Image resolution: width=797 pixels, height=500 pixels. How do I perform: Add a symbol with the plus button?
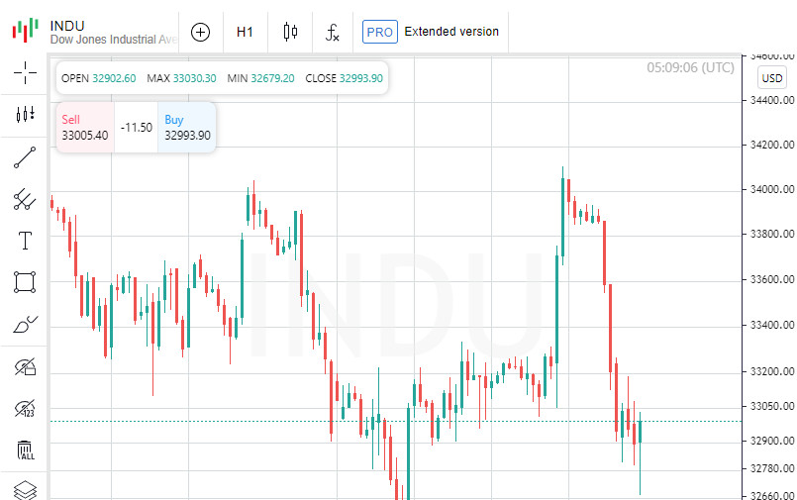(x=201, y=32)
